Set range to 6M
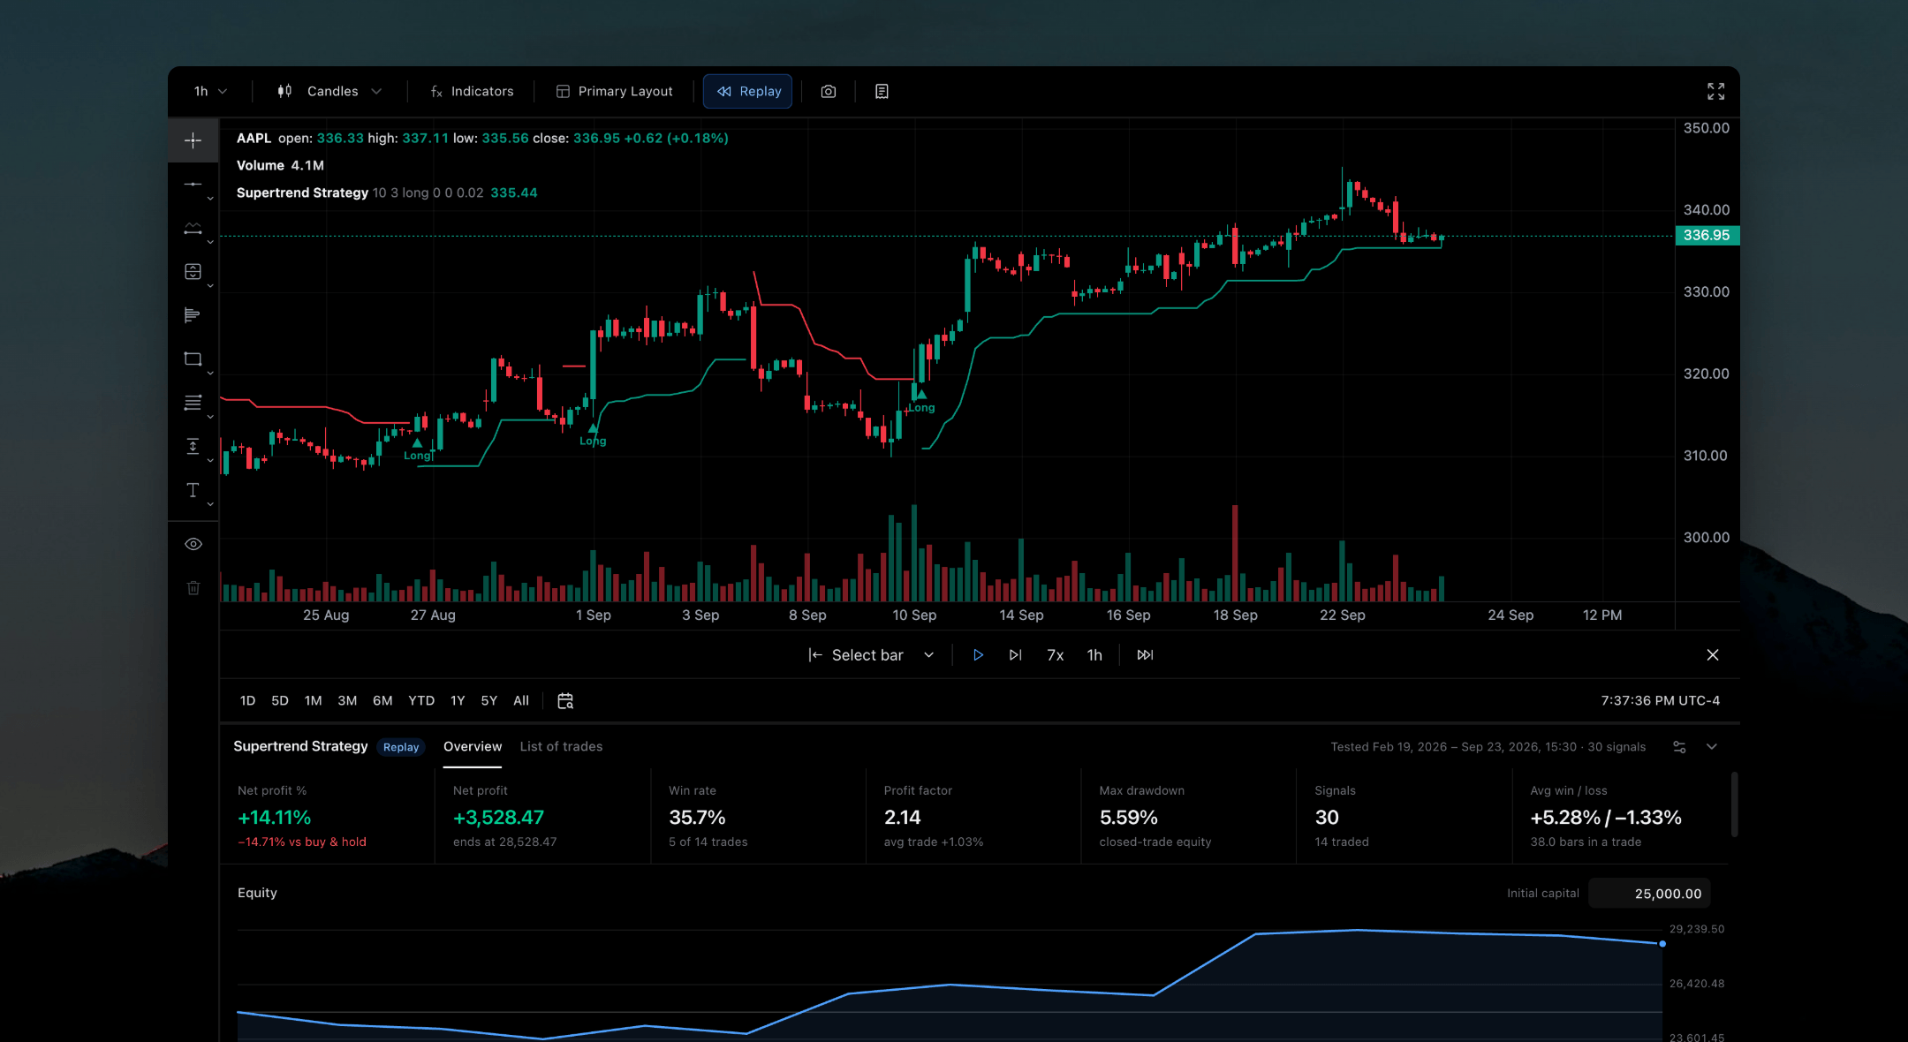Viewport: 1908px width, 1042px height. coord(382,701)
